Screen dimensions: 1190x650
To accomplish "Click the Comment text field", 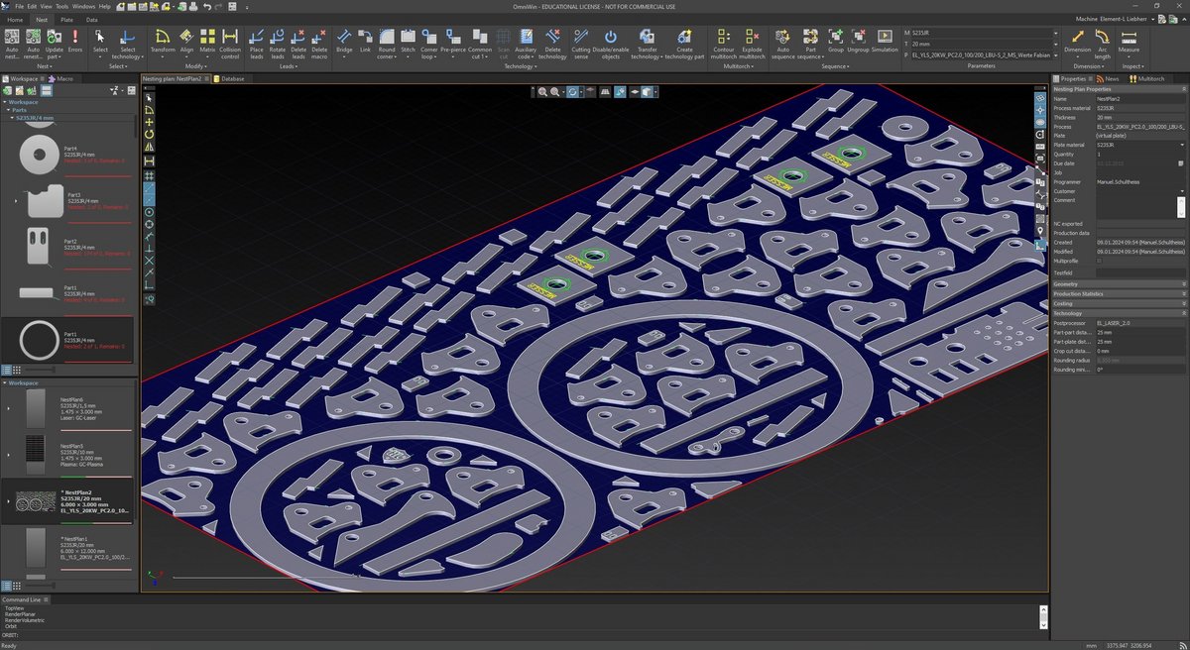I will 1135,206.
